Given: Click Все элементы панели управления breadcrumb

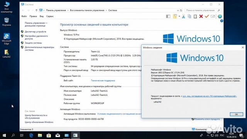Looking at the screenshot, I should point(87,10).
